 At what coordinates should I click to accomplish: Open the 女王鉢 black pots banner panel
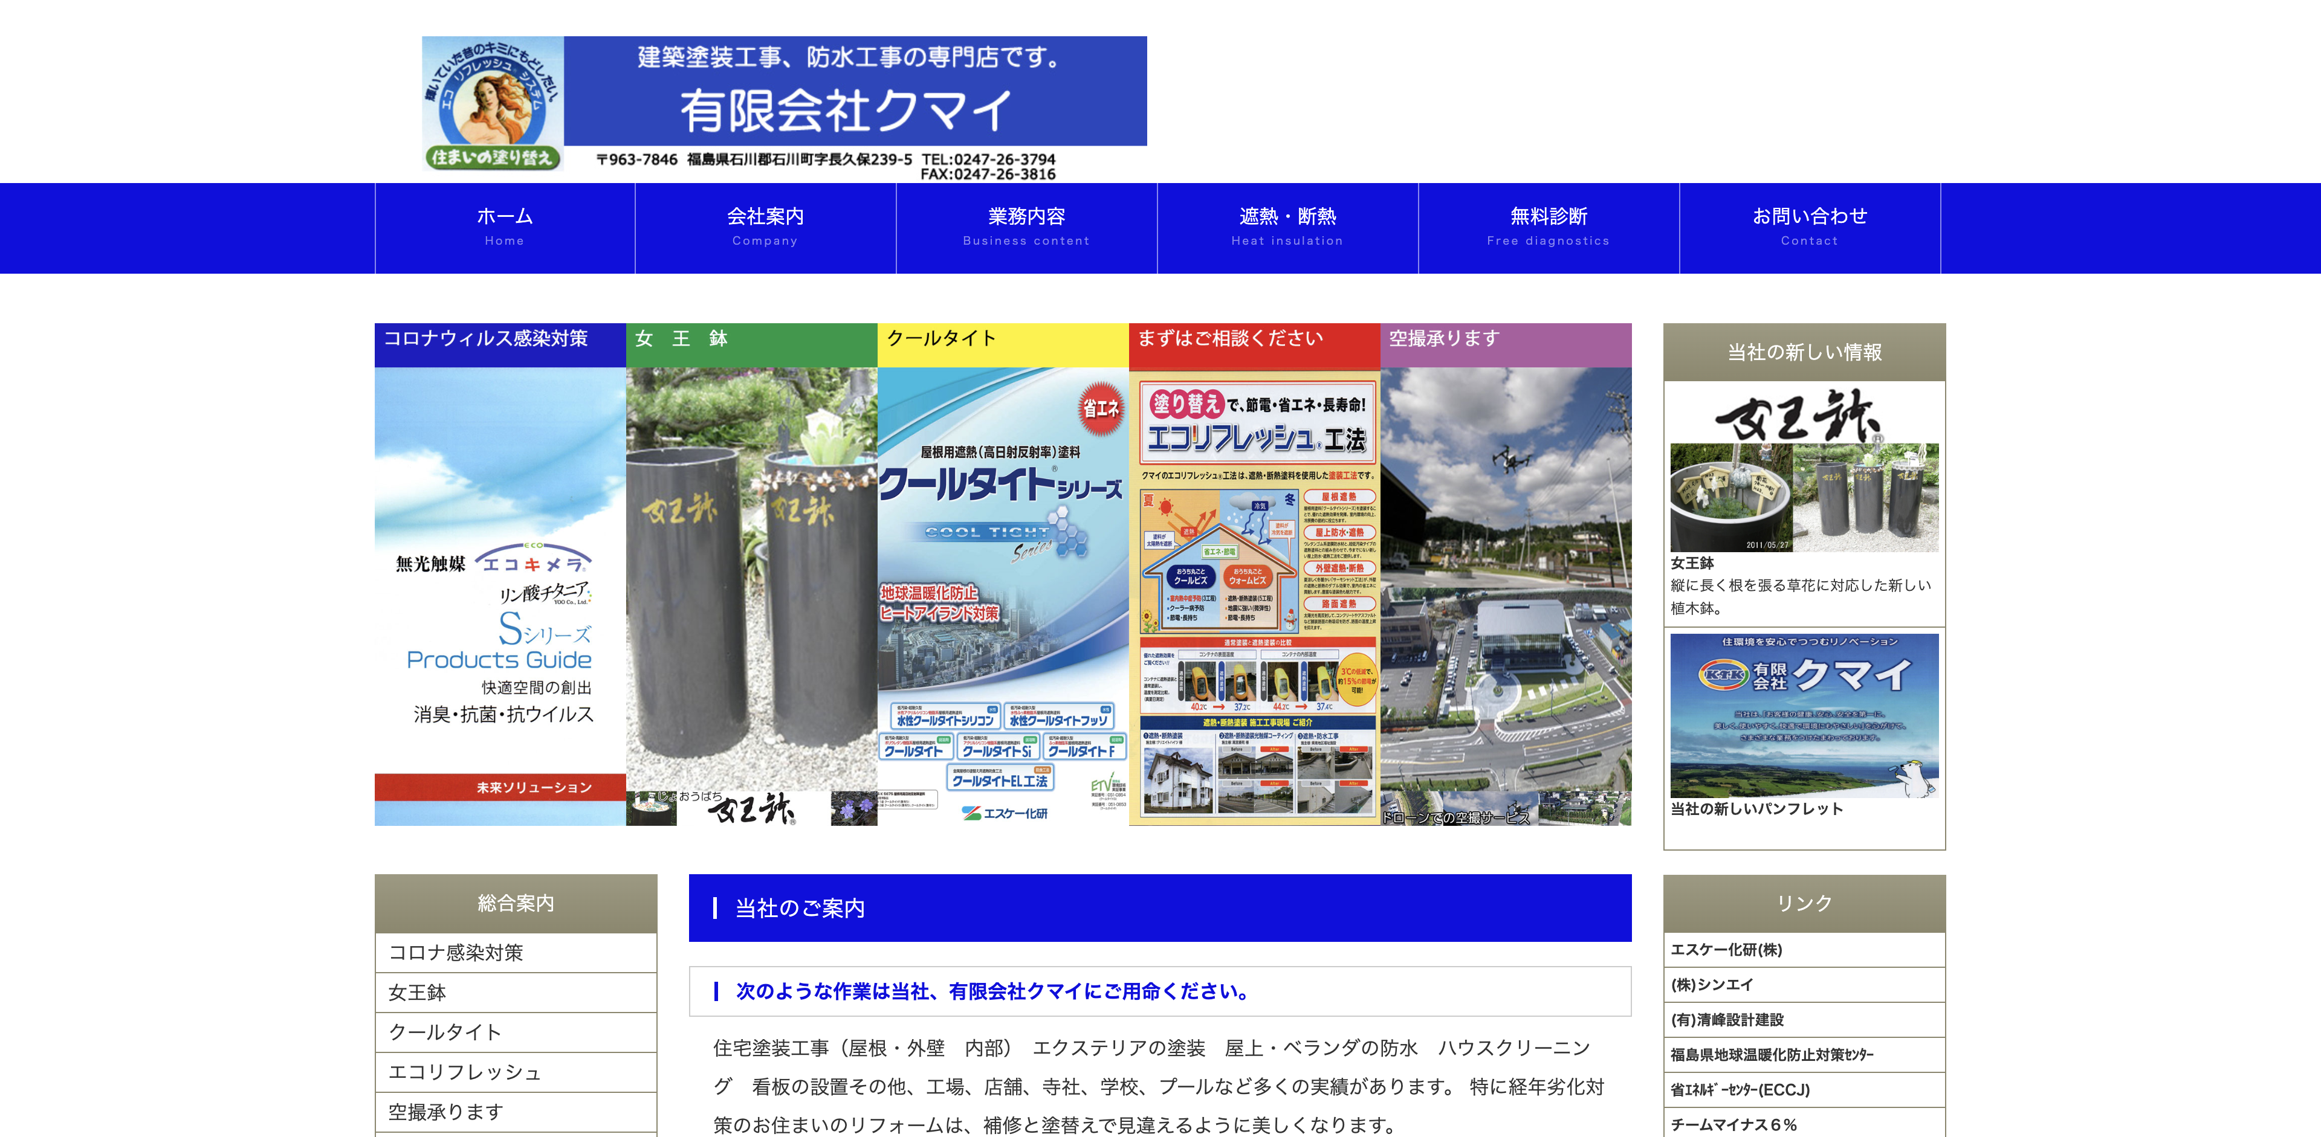pos(751,575)
